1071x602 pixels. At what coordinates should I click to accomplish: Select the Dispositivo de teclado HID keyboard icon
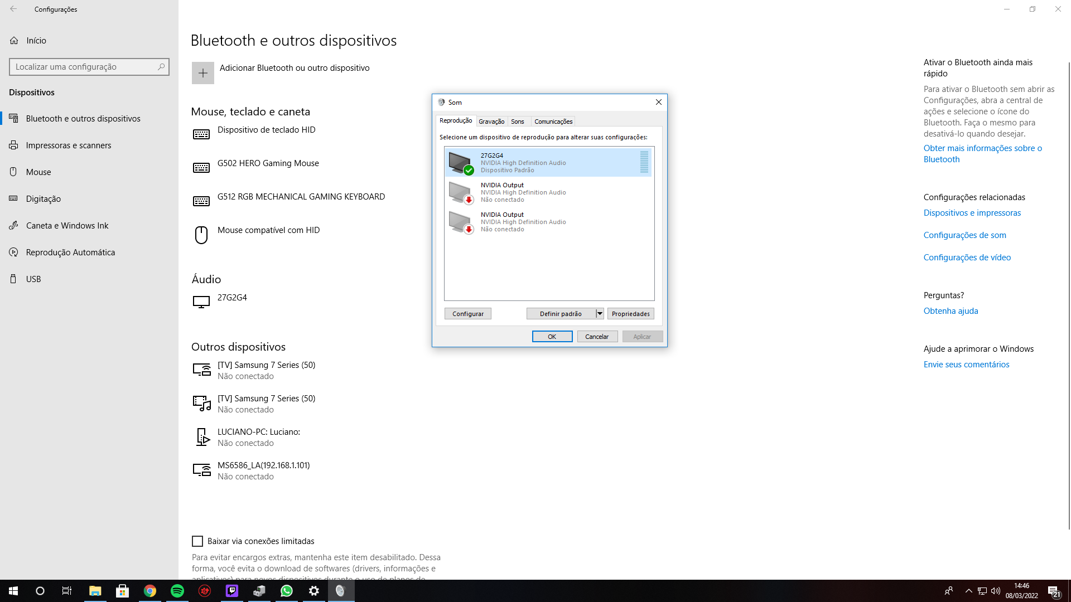pos(201,134)
